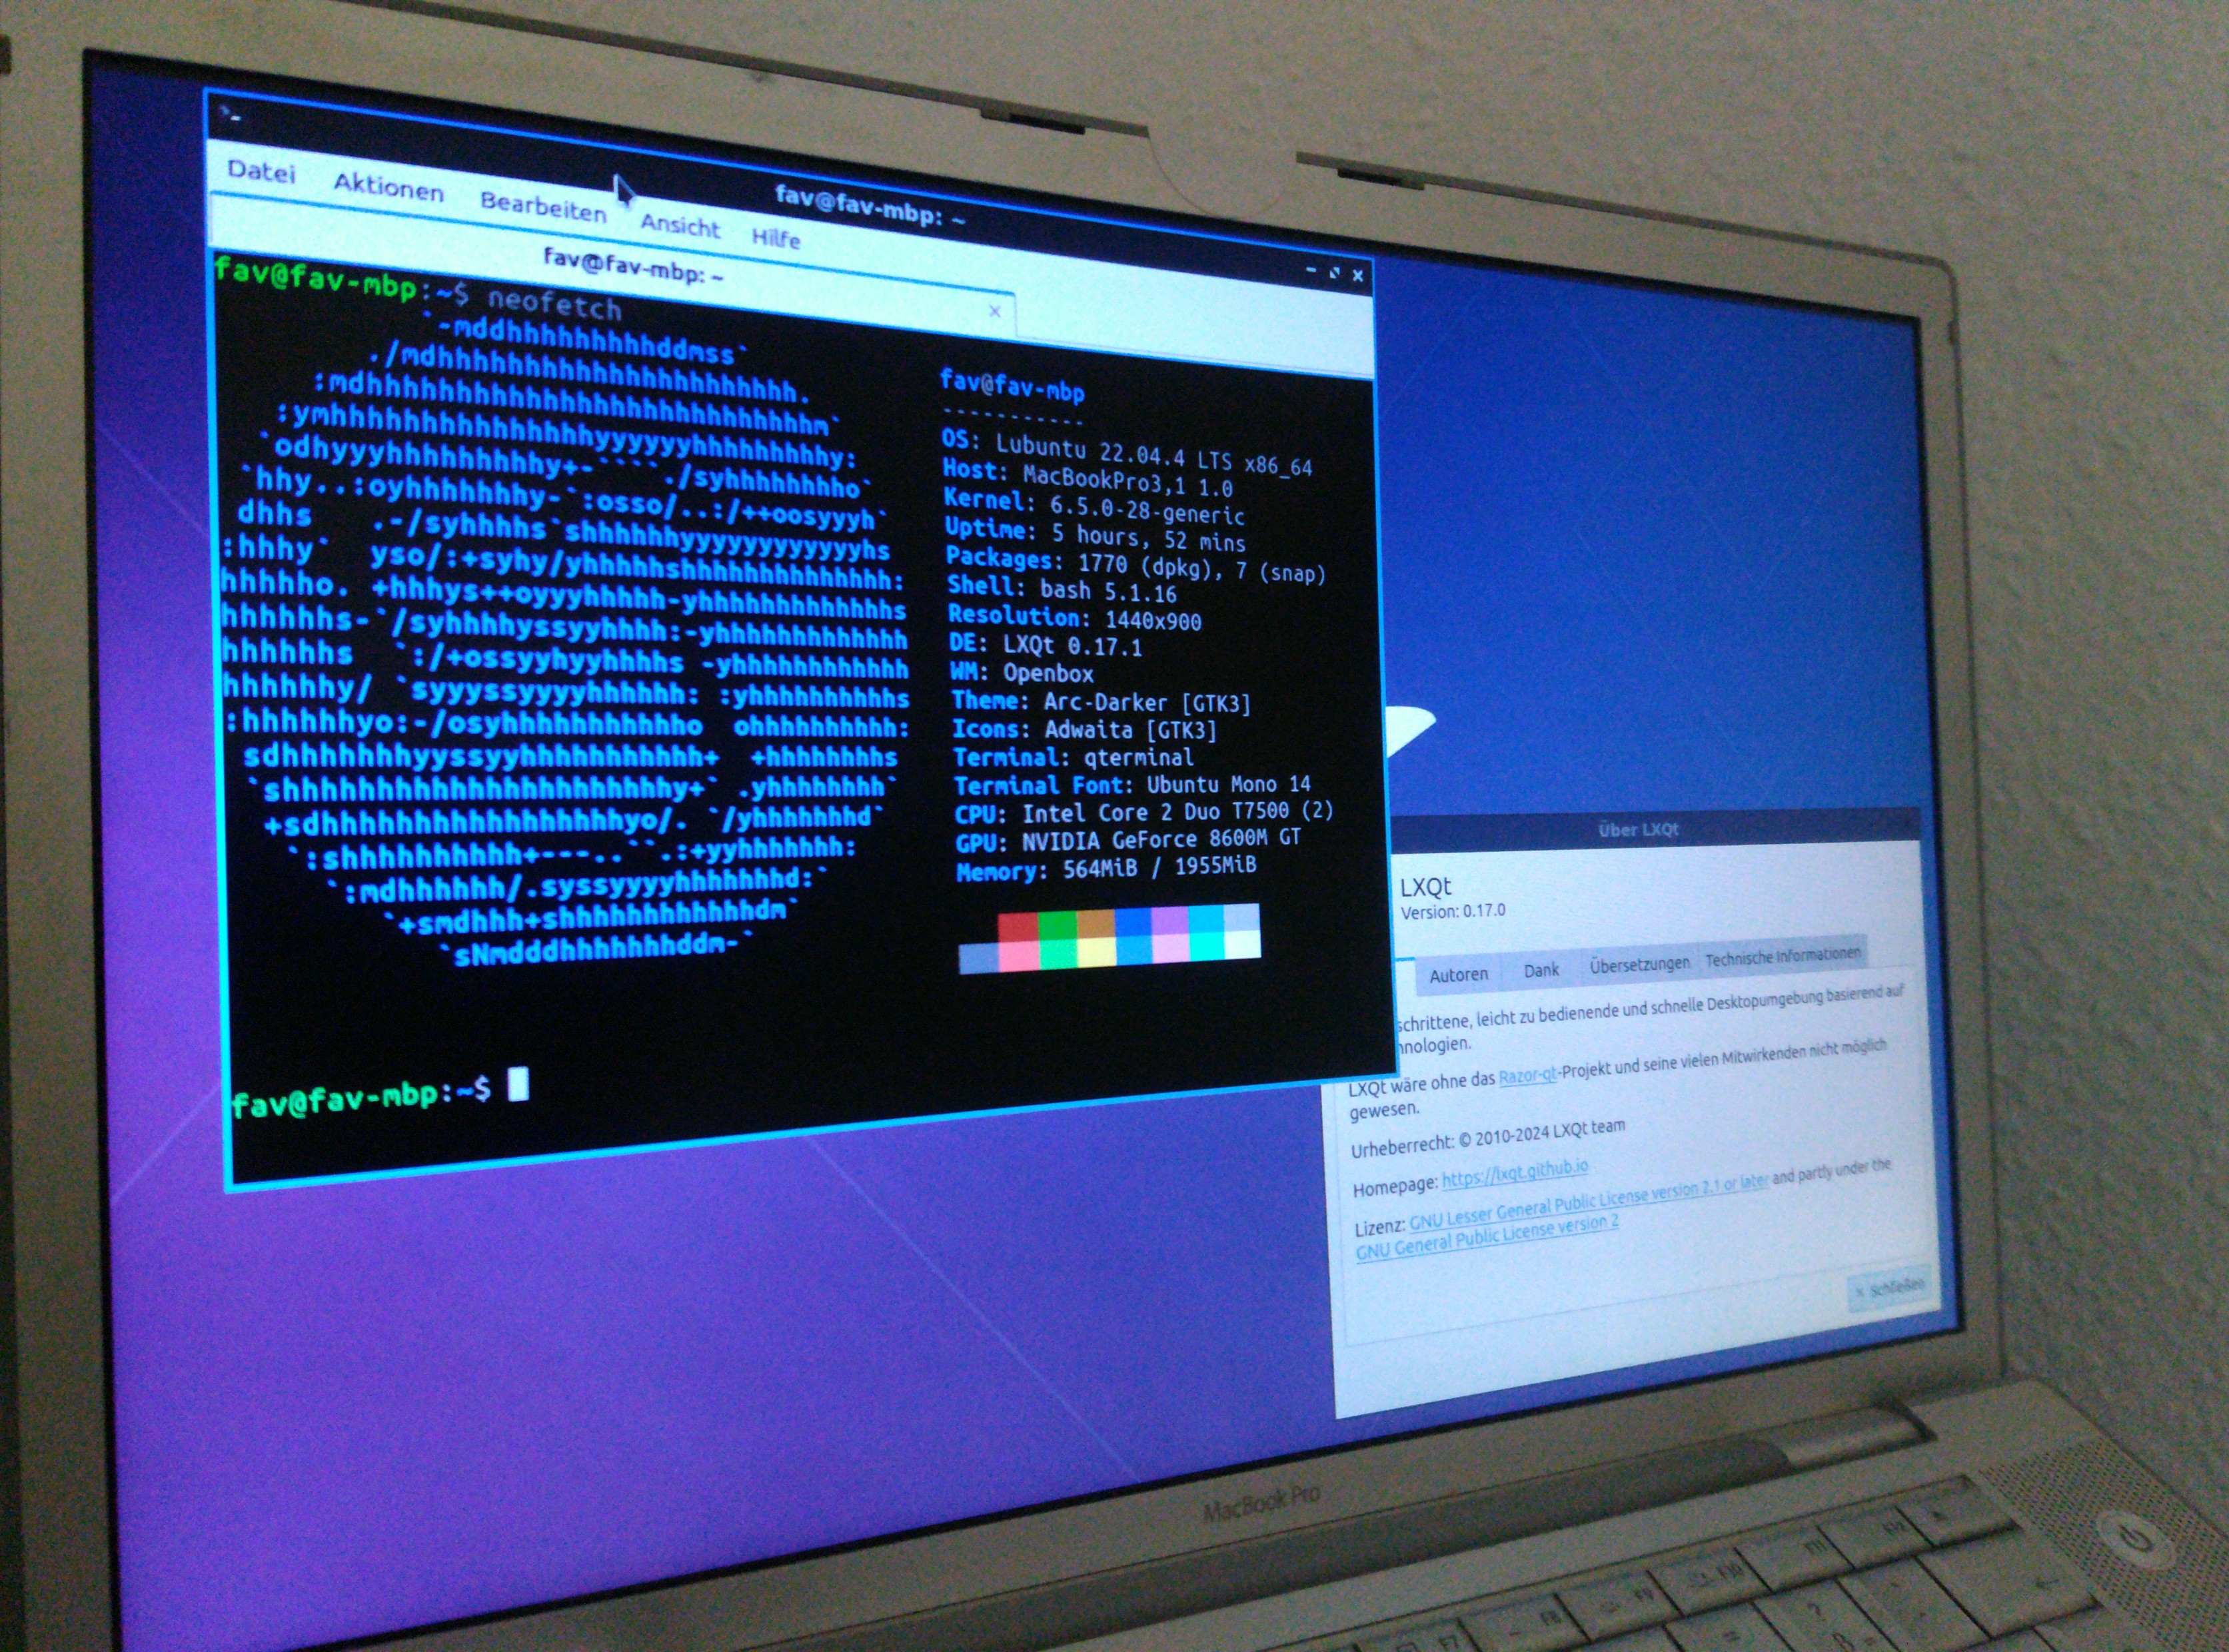Maximize the terminal window
The width and height of the screenshot is (2229, 1652).
[x=1333, y=272]
